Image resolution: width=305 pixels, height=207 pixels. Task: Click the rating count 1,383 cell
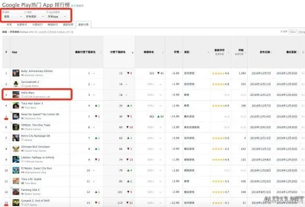242,74
